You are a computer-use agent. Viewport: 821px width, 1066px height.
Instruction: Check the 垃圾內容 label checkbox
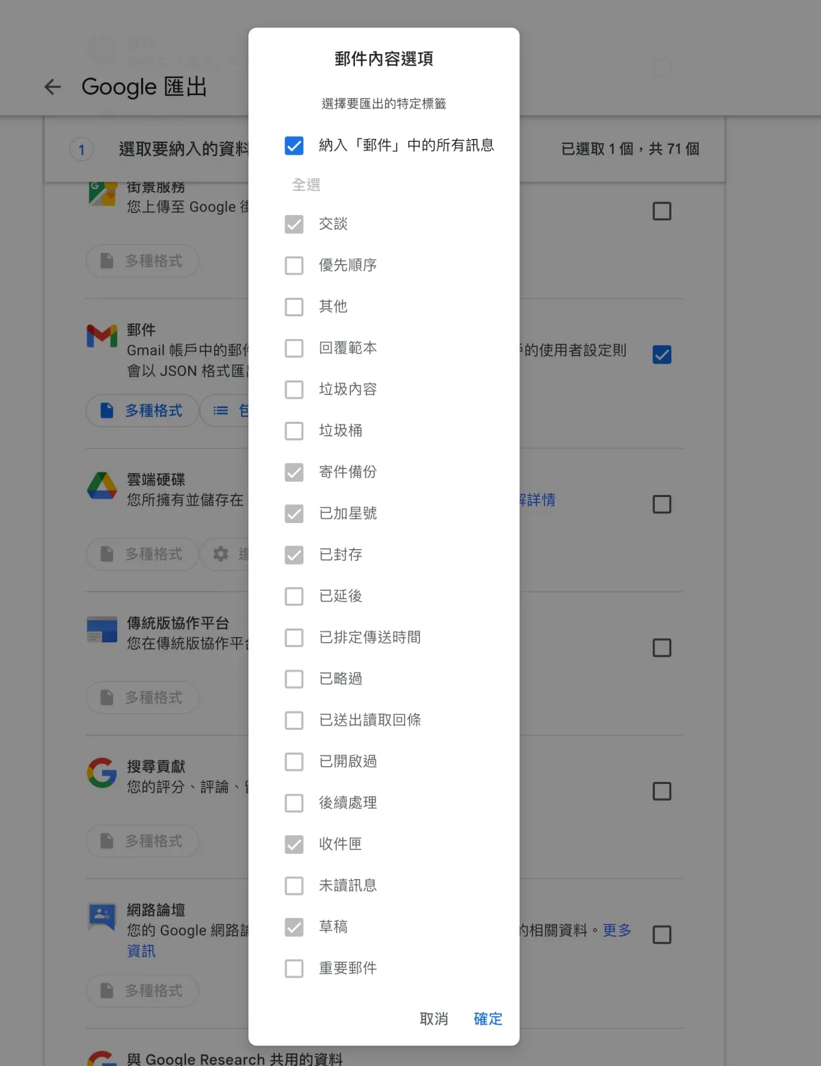click(x=294, y=390)
